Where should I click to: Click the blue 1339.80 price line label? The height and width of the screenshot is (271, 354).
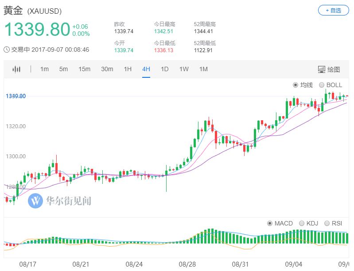coord(16,96)
